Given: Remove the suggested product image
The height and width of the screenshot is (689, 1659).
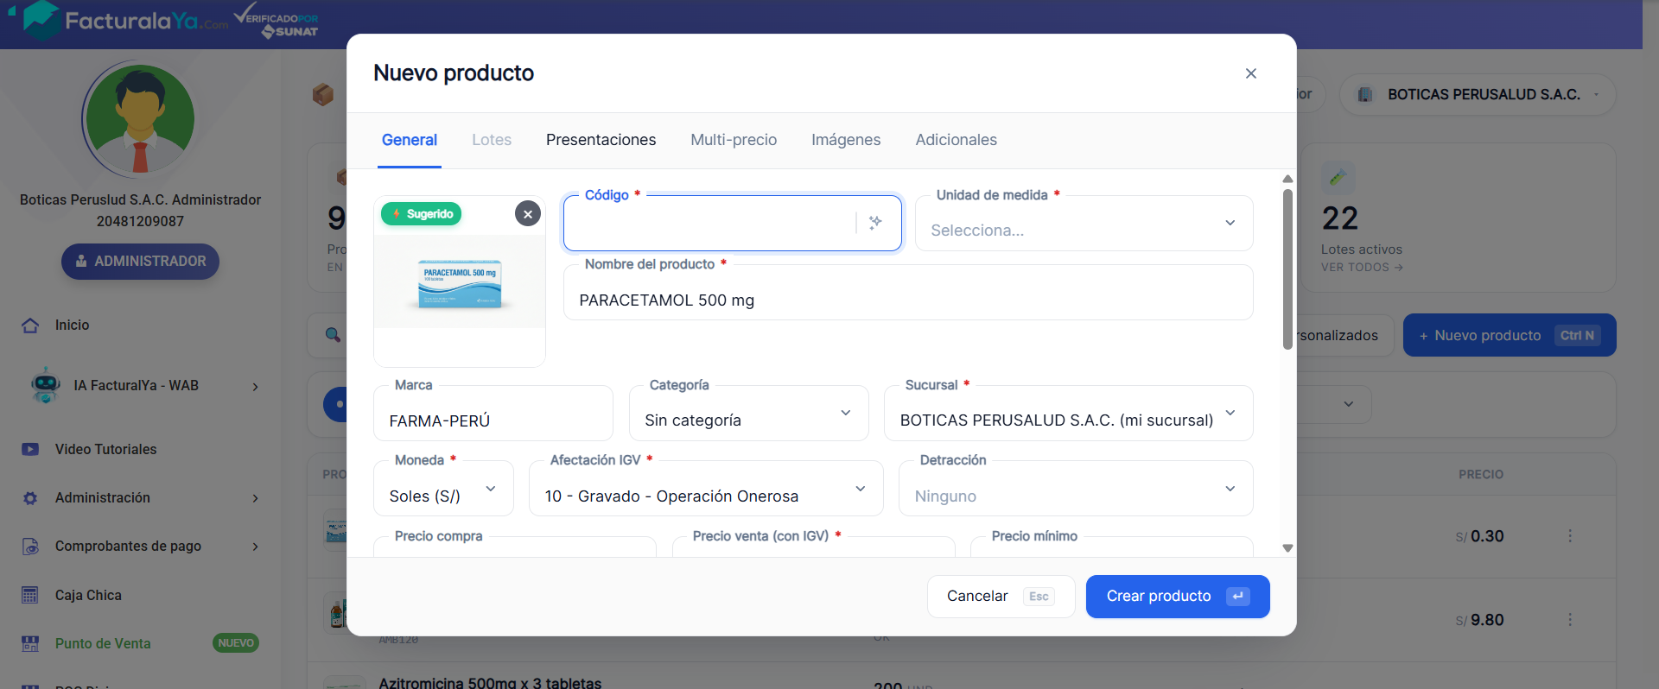Looking at the screenshot, I should point(528,213).
